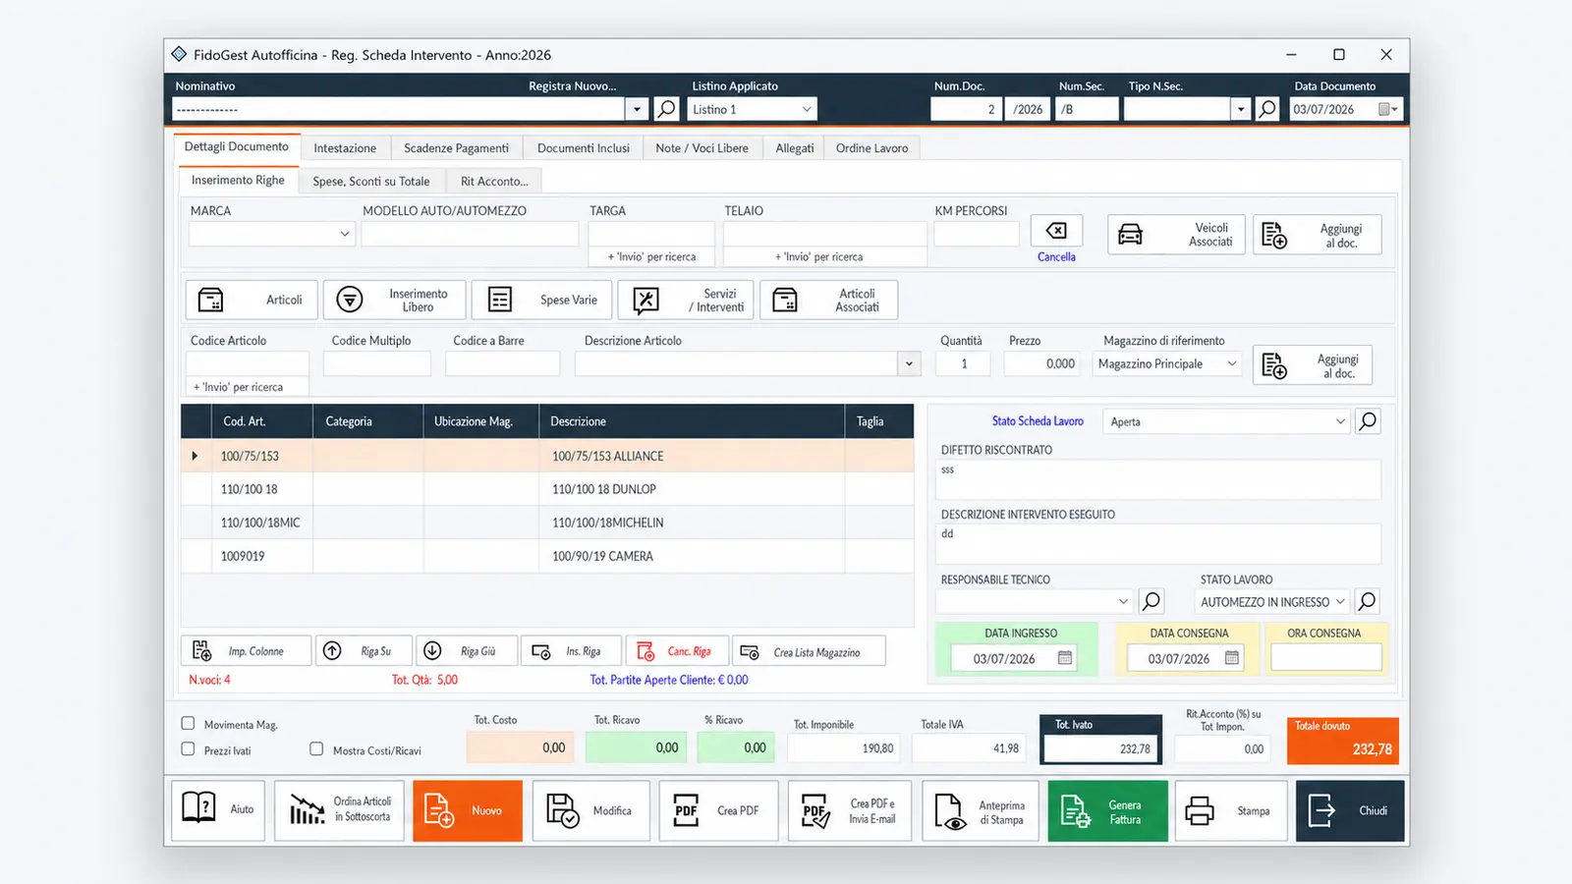Click the Stato Scheda Lavoro link

tap(1038, 421)
